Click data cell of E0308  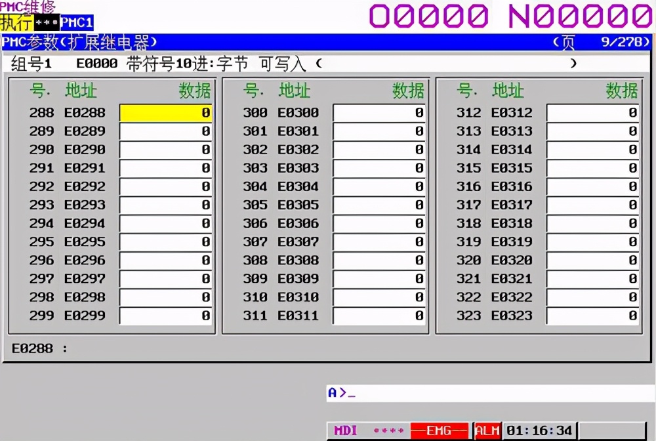pyautogui.click(x=379, y=261)
